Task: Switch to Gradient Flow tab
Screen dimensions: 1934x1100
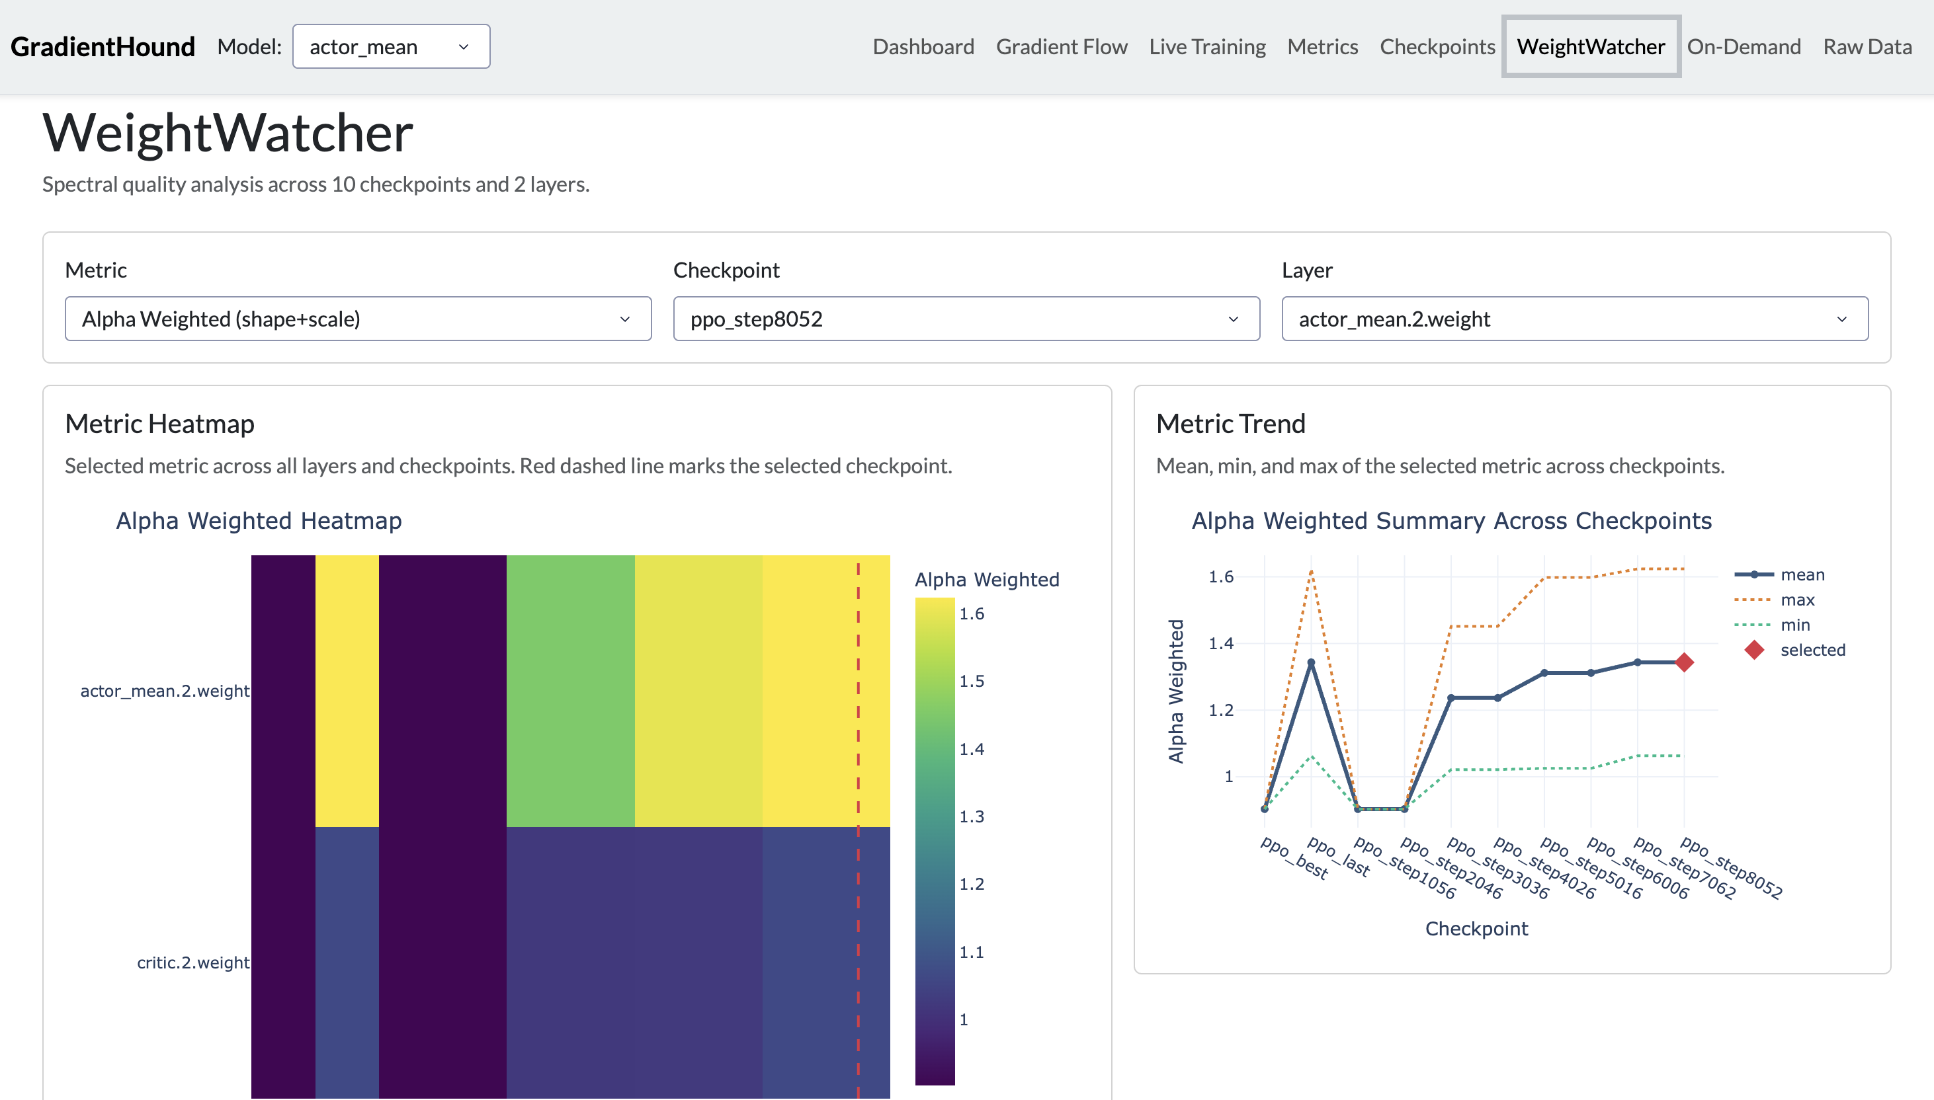Action: tap(1061, 47)
